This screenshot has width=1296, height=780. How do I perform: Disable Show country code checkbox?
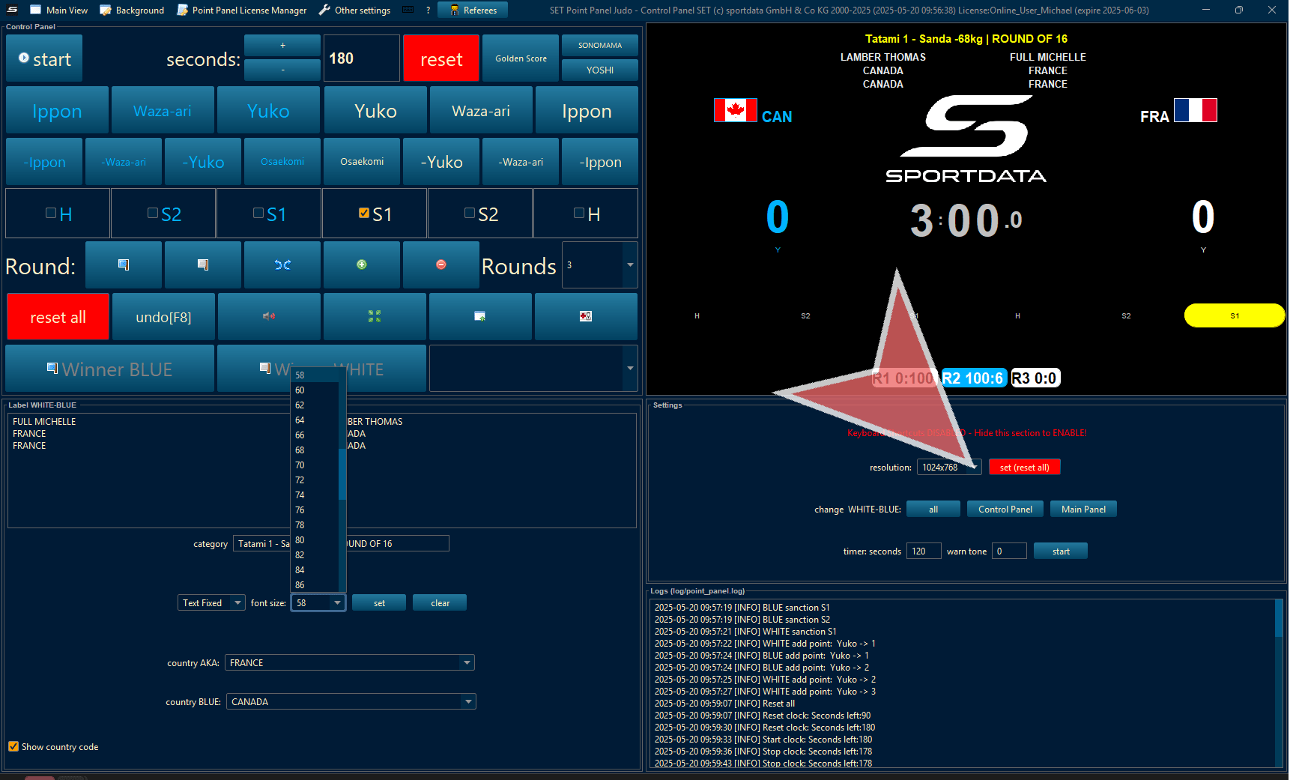13,746
